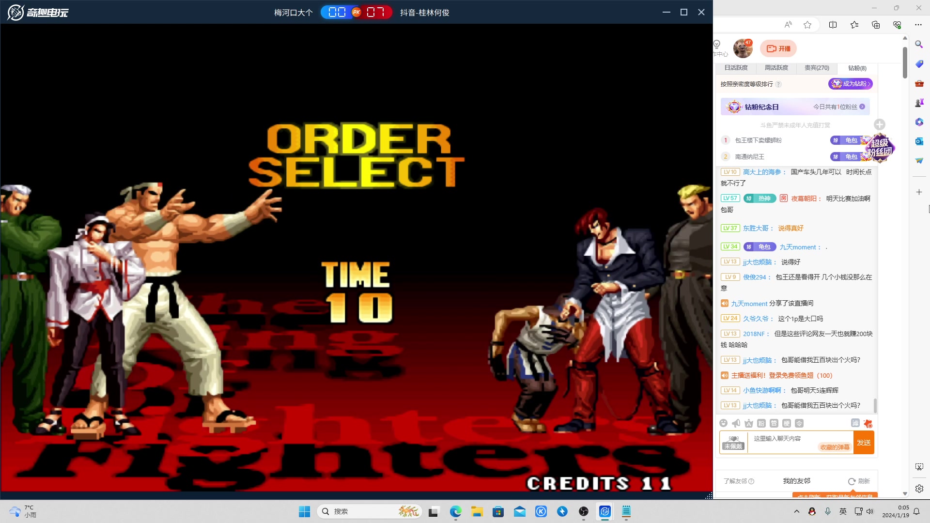Switch to the 日活跃度 tab
Image resolution: width=930 pixels, height=523 pixels.
[x=736, y=68]
